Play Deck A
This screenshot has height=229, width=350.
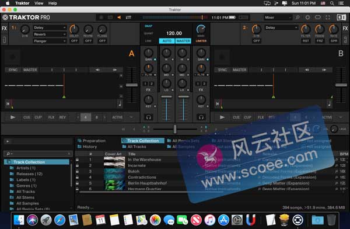click(13, 117)
